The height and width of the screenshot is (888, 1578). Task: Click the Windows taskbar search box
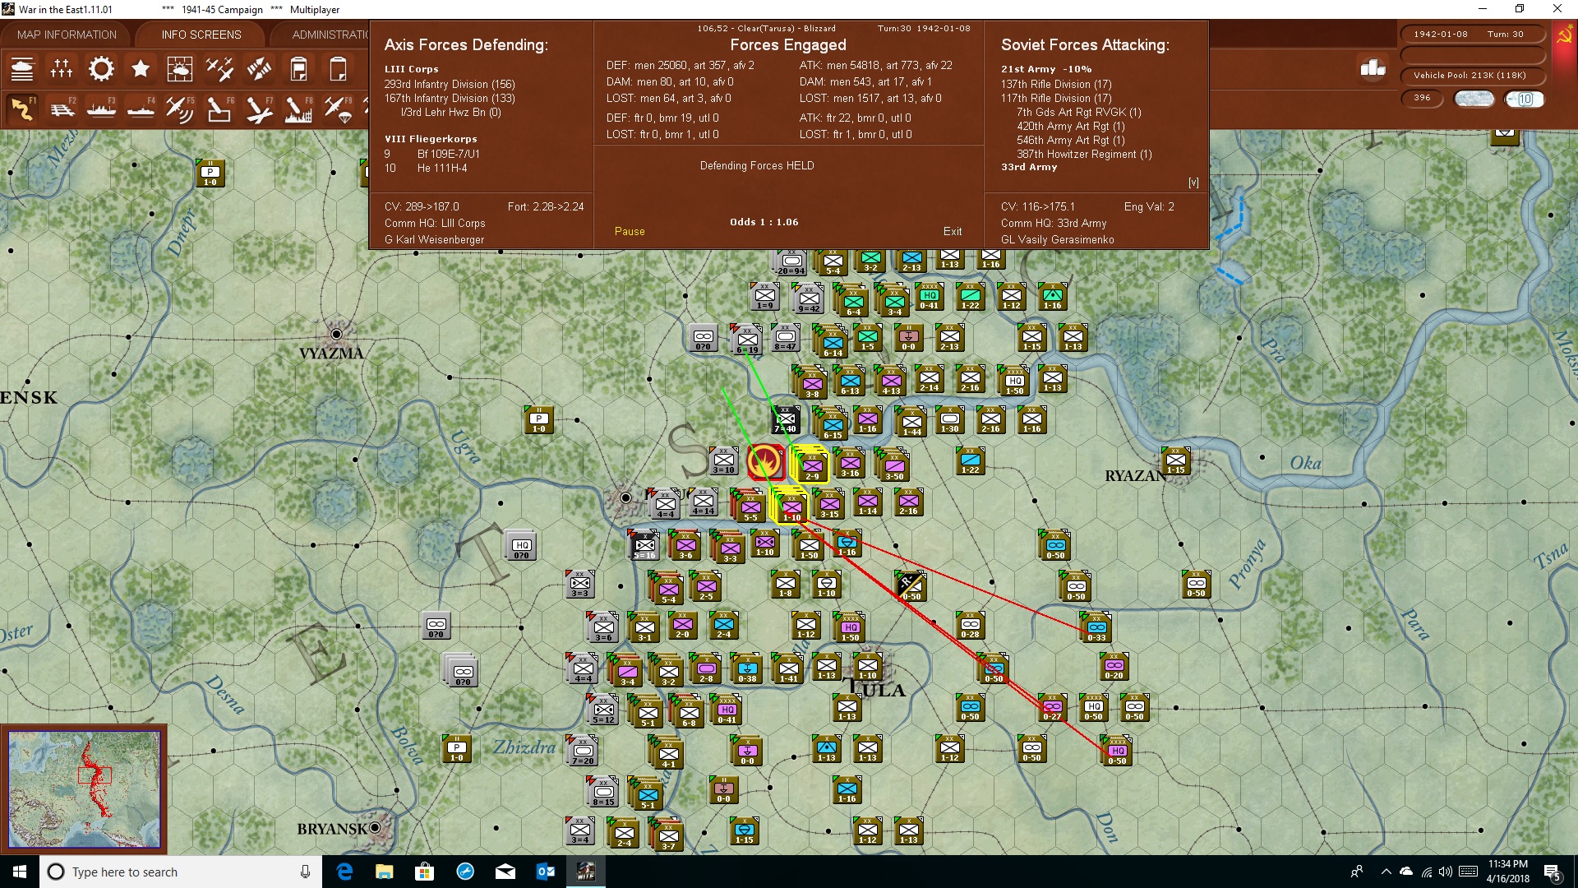[181, 872]
